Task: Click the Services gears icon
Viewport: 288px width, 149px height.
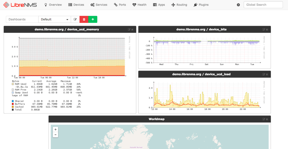Action: (92, 5)
